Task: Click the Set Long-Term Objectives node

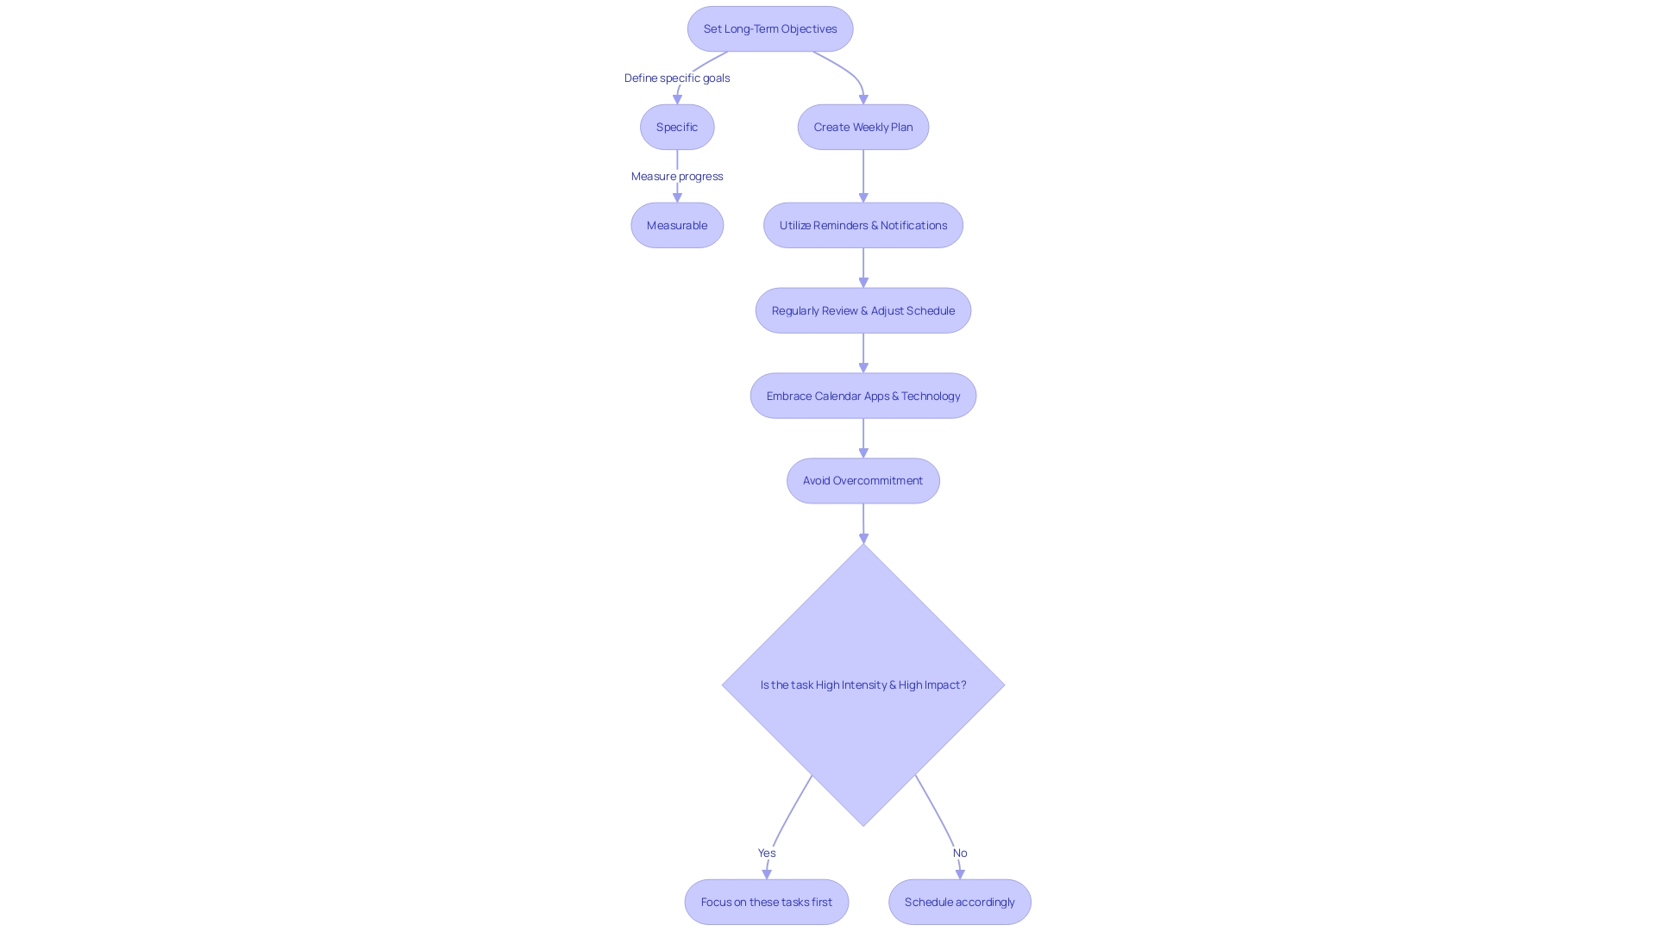Action: (x=770, y=28)
